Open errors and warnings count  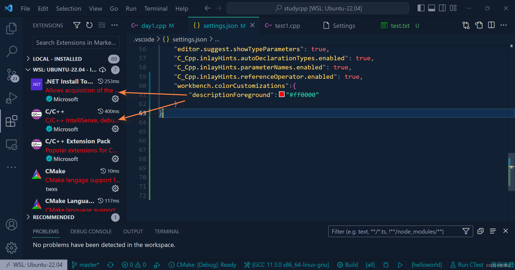tap(134, 265)
